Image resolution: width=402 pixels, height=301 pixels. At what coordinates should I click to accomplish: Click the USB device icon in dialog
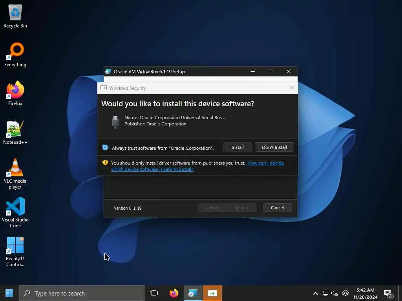click(115, 121)
